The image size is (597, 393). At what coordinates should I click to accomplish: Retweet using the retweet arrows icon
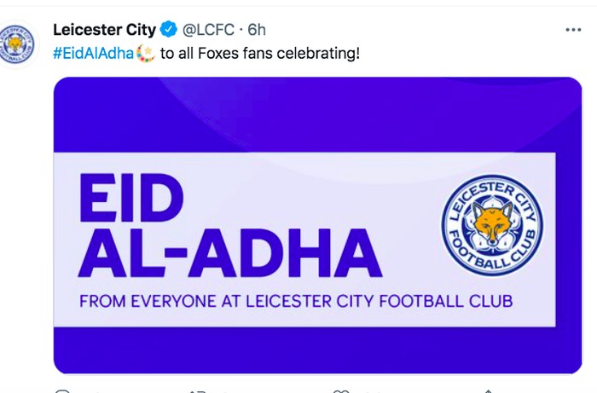click(198, 390)
